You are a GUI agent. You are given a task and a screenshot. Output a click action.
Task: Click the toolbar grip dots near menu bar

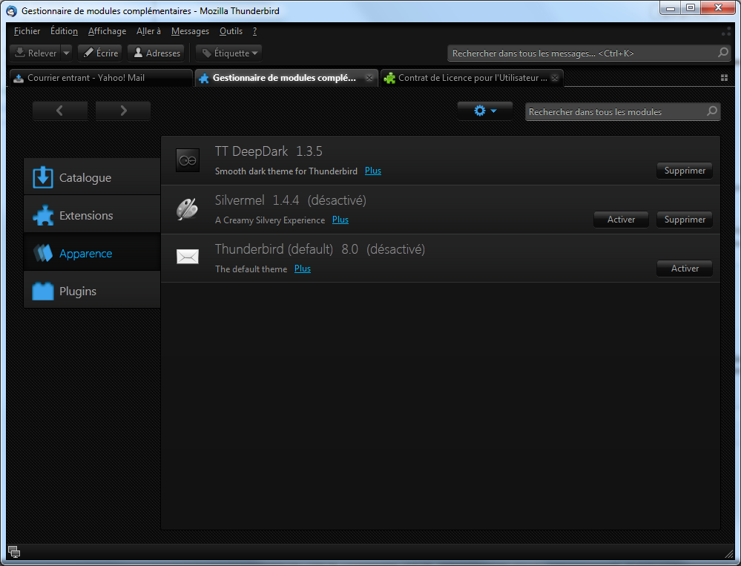(726, 31)
